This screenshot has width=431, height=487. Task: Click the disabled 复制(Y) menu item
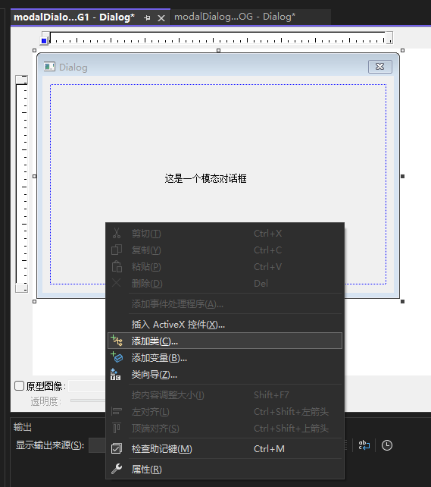click(x=225, y=250)
